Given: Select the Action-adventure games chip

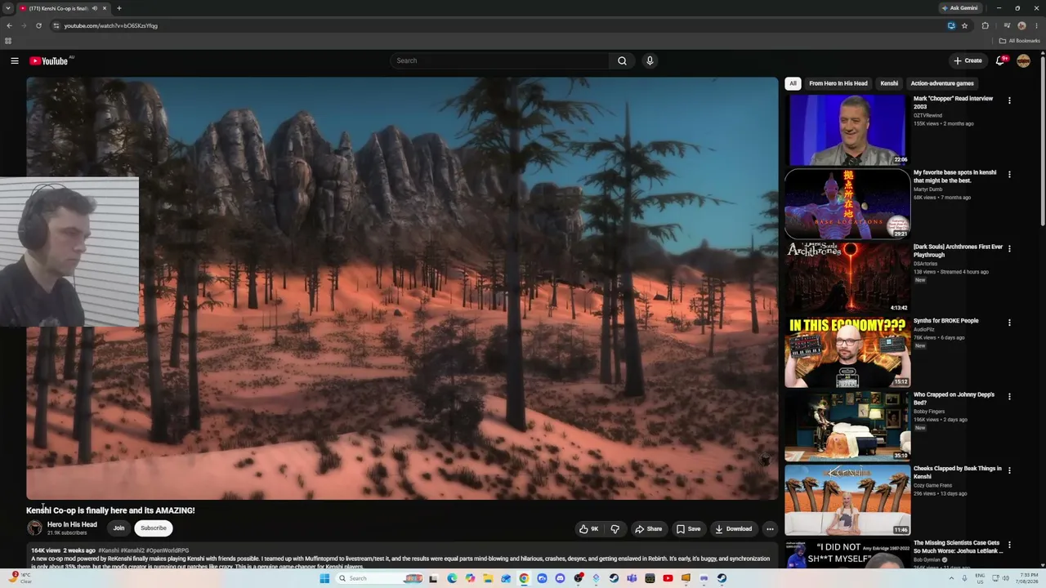Looking at the screenshot, I should click(x=942, y=83).
